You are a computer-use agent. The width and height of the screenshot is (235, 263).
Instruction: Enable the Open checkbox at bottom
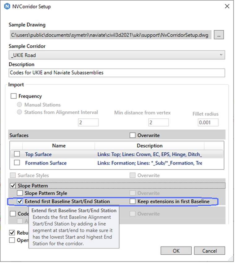click(x=12, y=240)
